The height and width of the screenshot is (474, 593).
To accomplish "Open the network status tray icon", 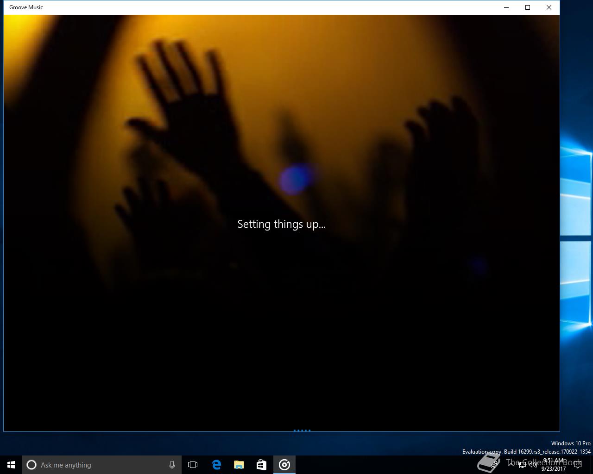I will coord(523,465).
